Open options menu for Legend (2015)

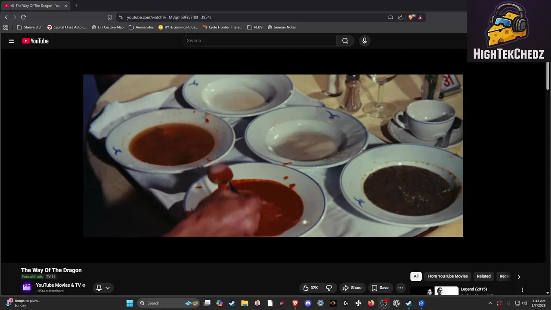click(x=522, y=290)
